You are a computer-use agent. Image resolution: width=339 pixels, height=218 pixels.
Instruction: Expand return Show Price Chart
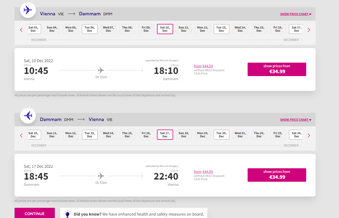(295, 120)
